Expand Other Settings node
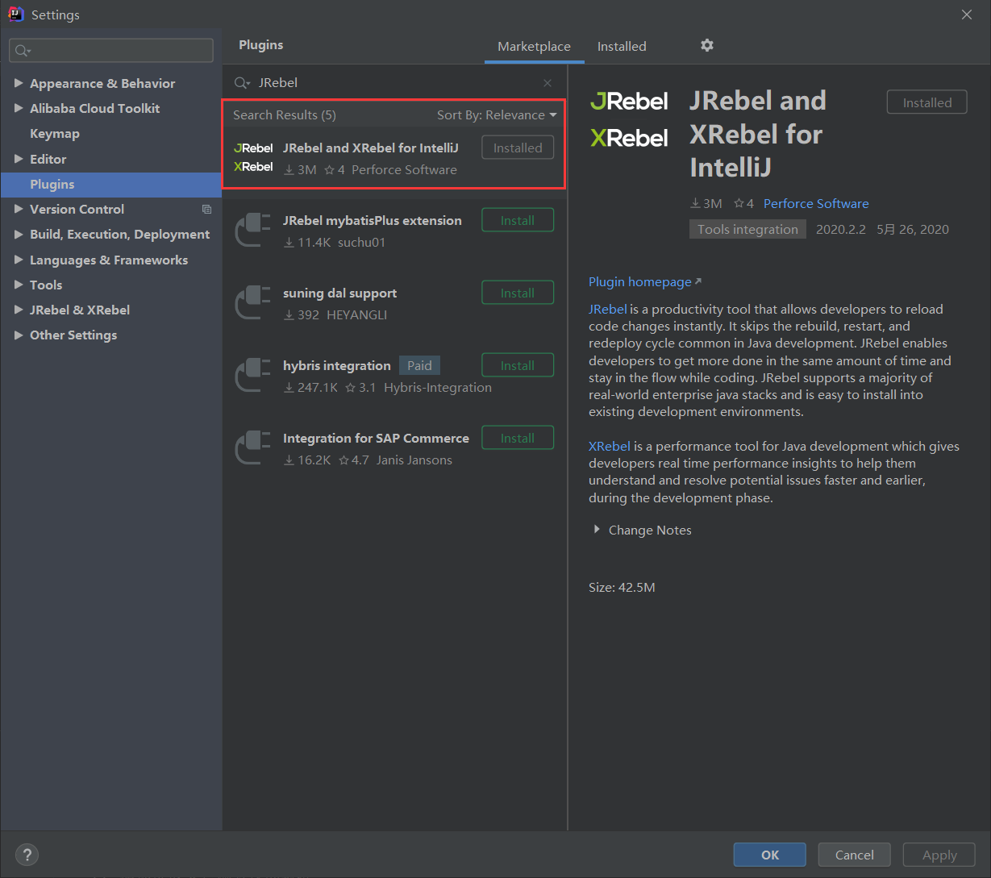 [x=19, y=335]
